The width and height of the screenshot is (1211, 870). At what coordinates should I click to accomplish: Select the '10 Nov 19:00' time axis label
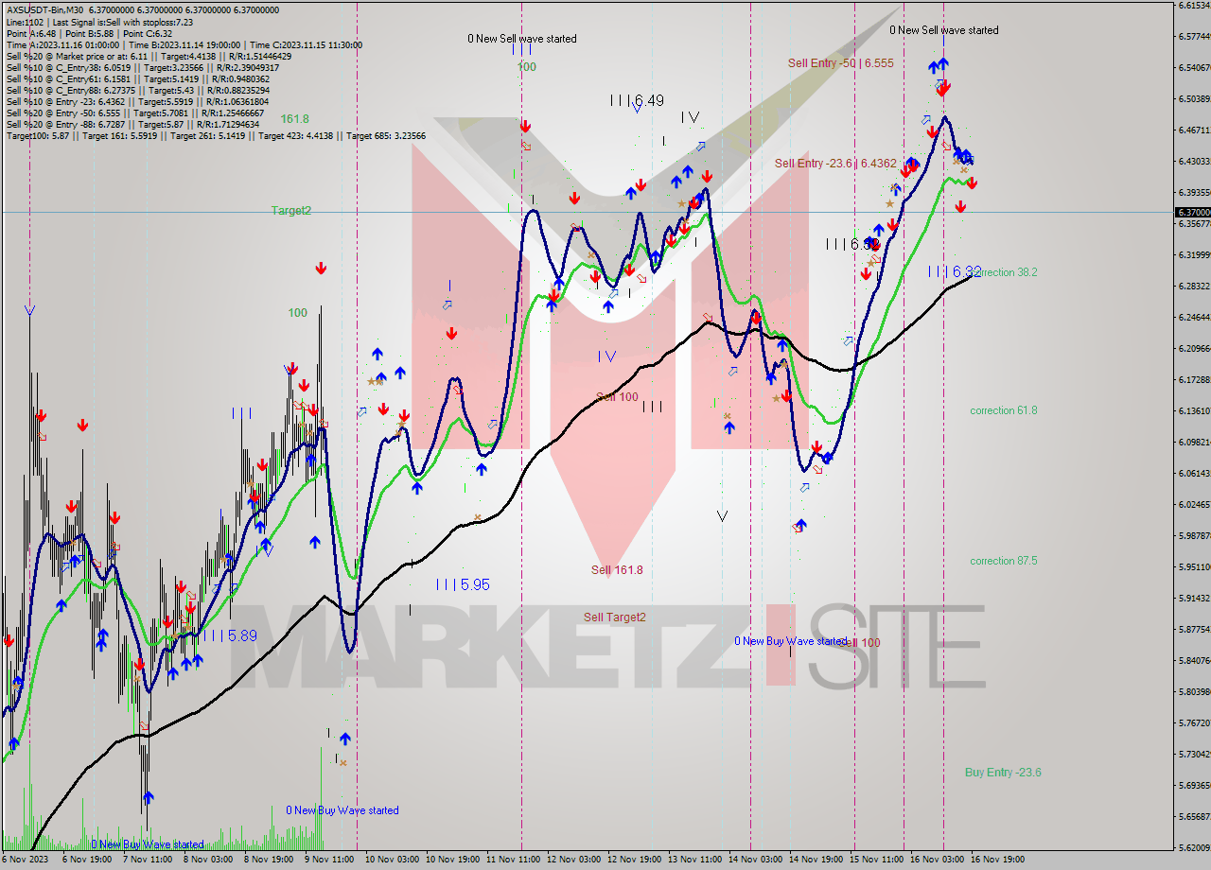click(452, 860)
